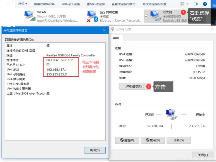Viewport: 216px width, 162px height.
Task: Click the sent bytes value 17,728,034
Action: [155, 126]
